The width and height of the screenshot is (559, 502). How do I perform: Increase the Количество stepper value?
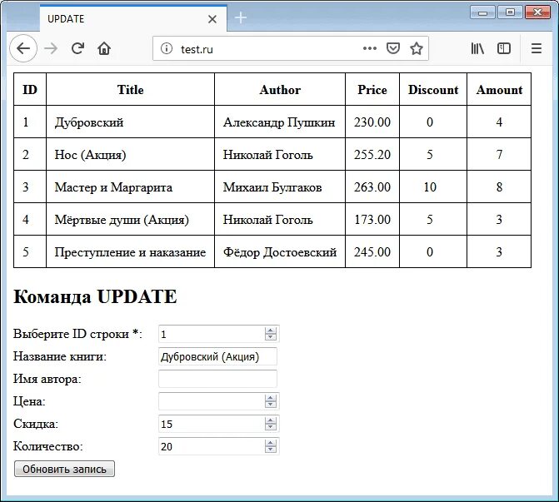coord(271,443)
